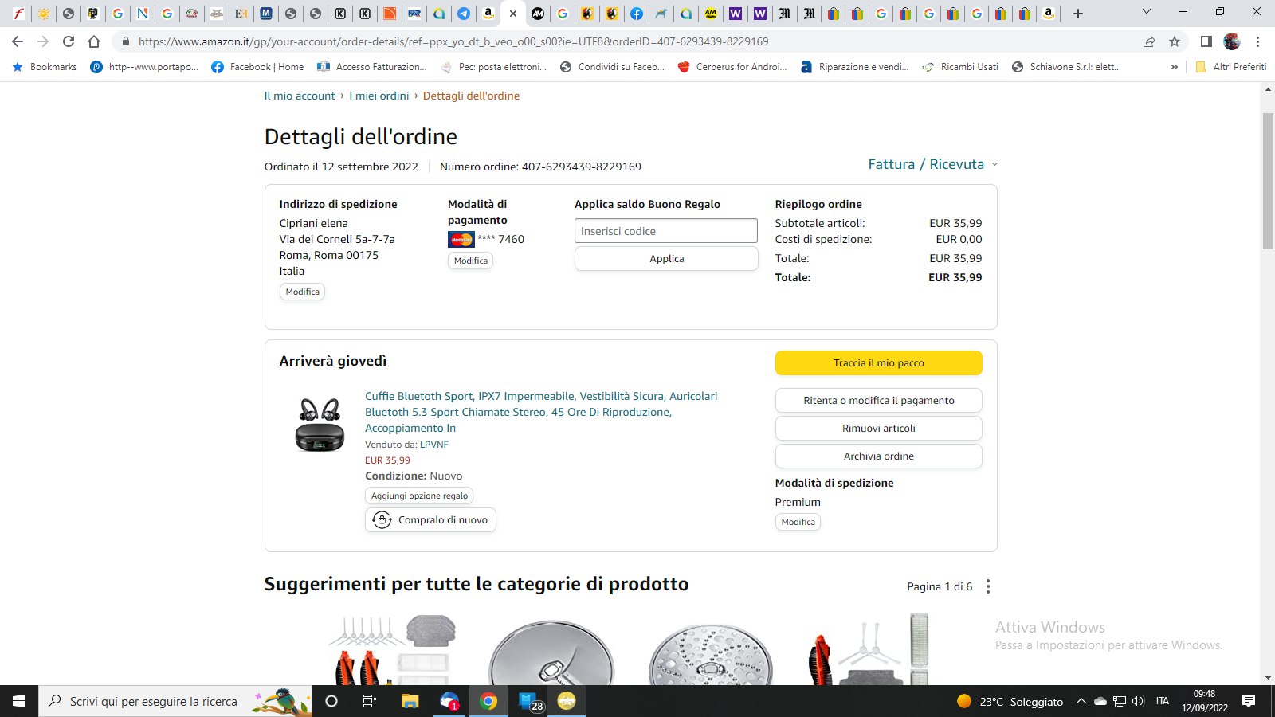Open the Chrome three-dot menu
The height and width of the screenshot is (717, 1275).
(x=1257, y=41)
